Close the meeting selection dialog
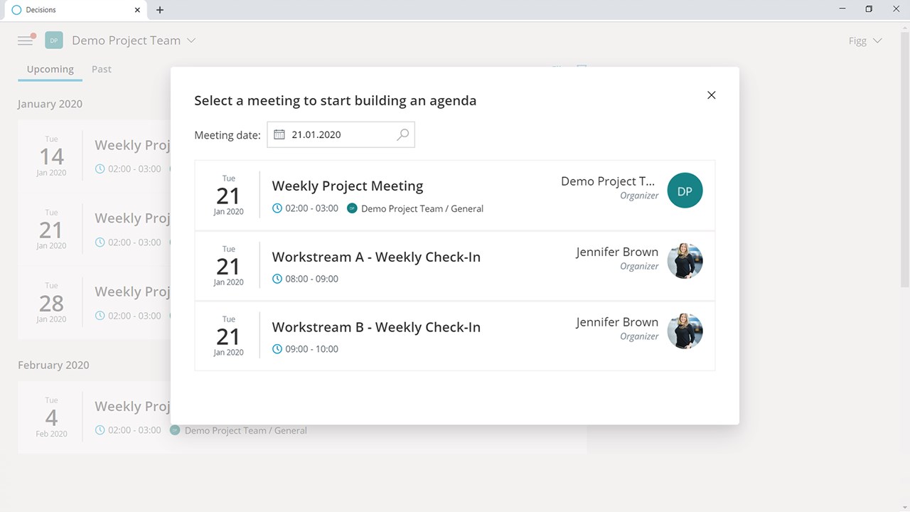Screen dimensions: 910x512 (711, 95)
